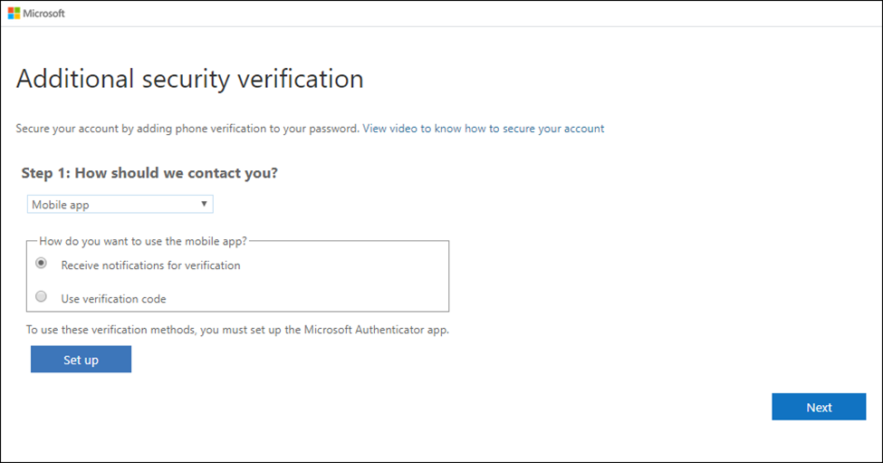This screenshot has width=883, height=463.
Task: Click the 'How do you want to use the mobile app?' legend
Action: [143, 241]
